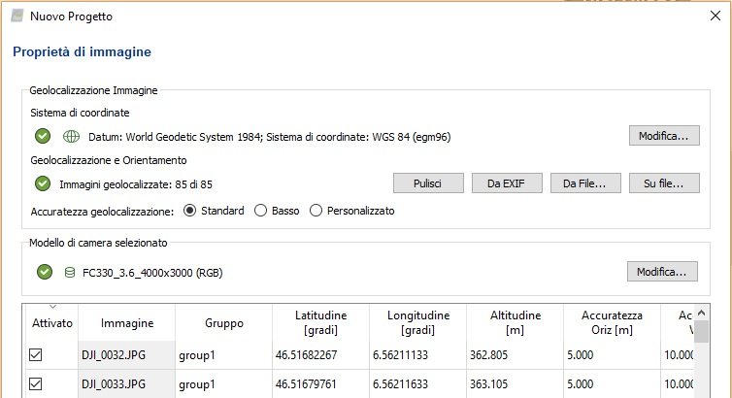Toggle the checkbox for DJI_0033.JPG

point(37,383)
